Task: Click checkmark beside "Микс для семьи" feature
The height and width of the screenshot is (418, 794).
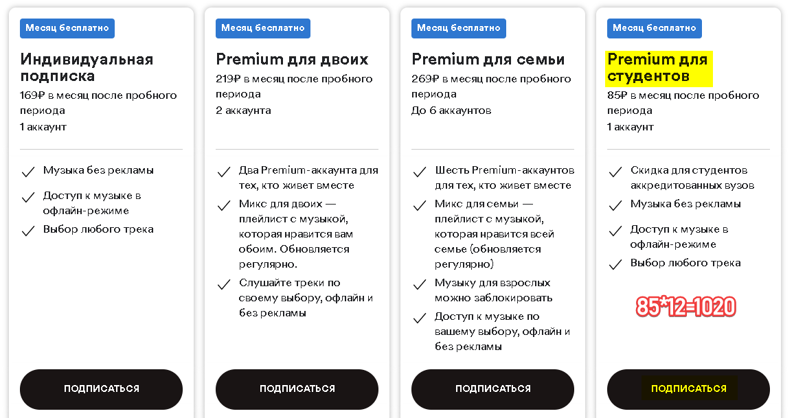Action: [x=420, y=205]
